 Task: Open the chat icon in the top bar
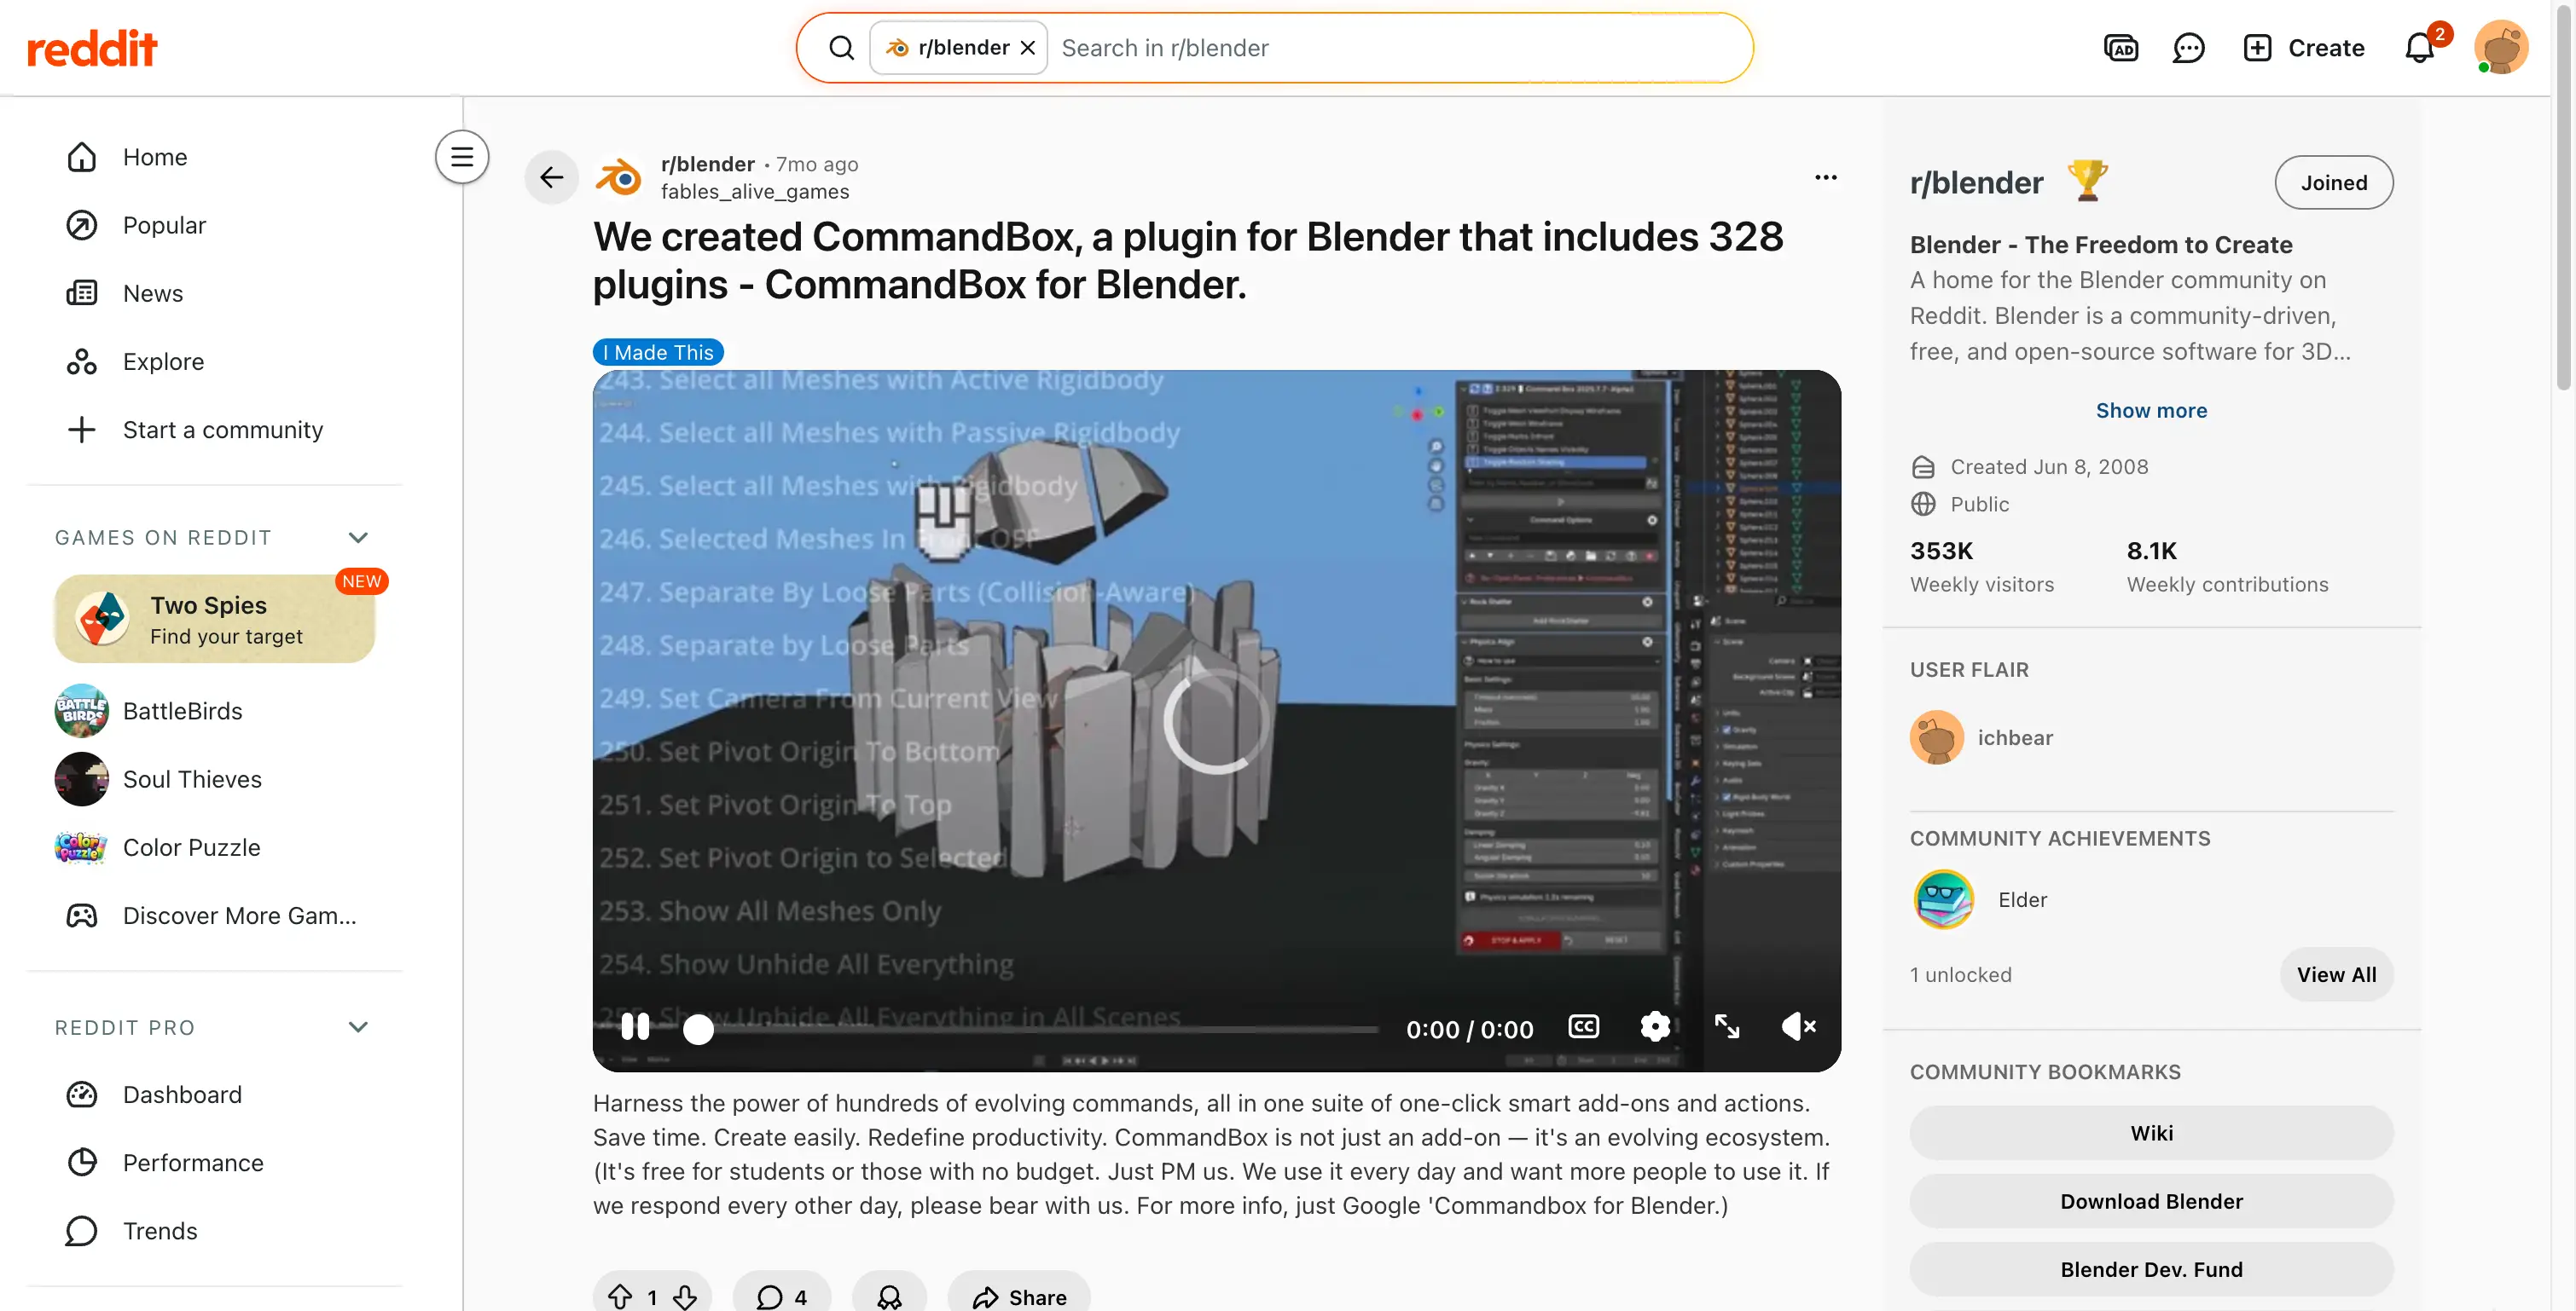[2189, 47]
